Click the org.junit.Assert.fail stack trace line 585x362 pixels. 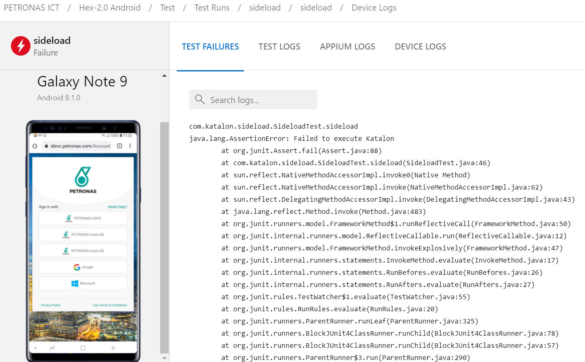[302, 151]
